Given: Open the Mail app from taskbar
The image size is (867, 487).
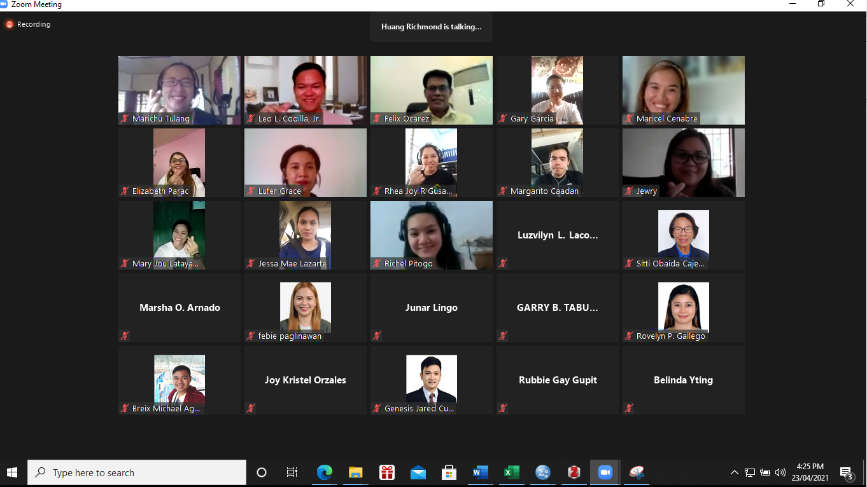Looking at the screenshot, I should 418,472.
